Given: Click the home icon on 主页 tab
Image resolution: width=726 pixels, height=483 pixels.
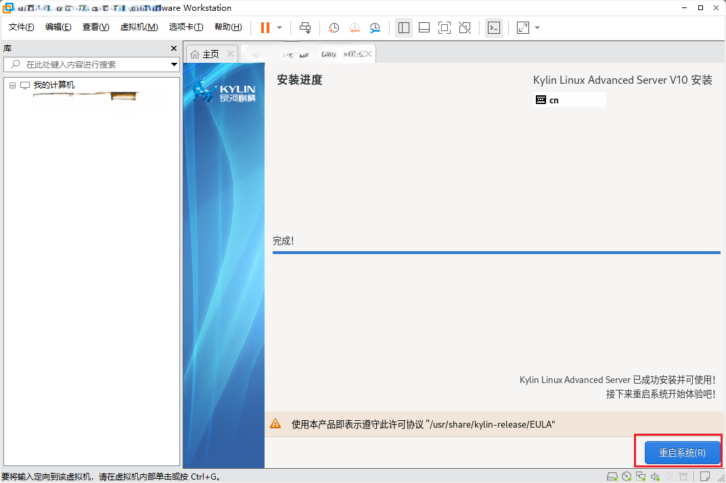Looking at the screenshot, I should click(195, 54).
